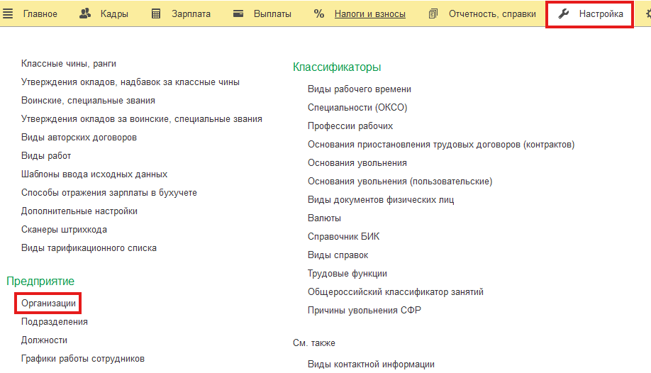Open Графики работы сотрудников
Image resolution: width=651 pixels, height=373 pixels.
coord(83,358)
